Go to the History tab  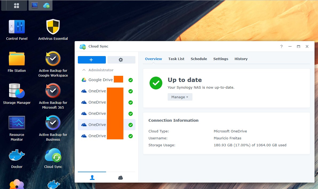coord(241,59)
